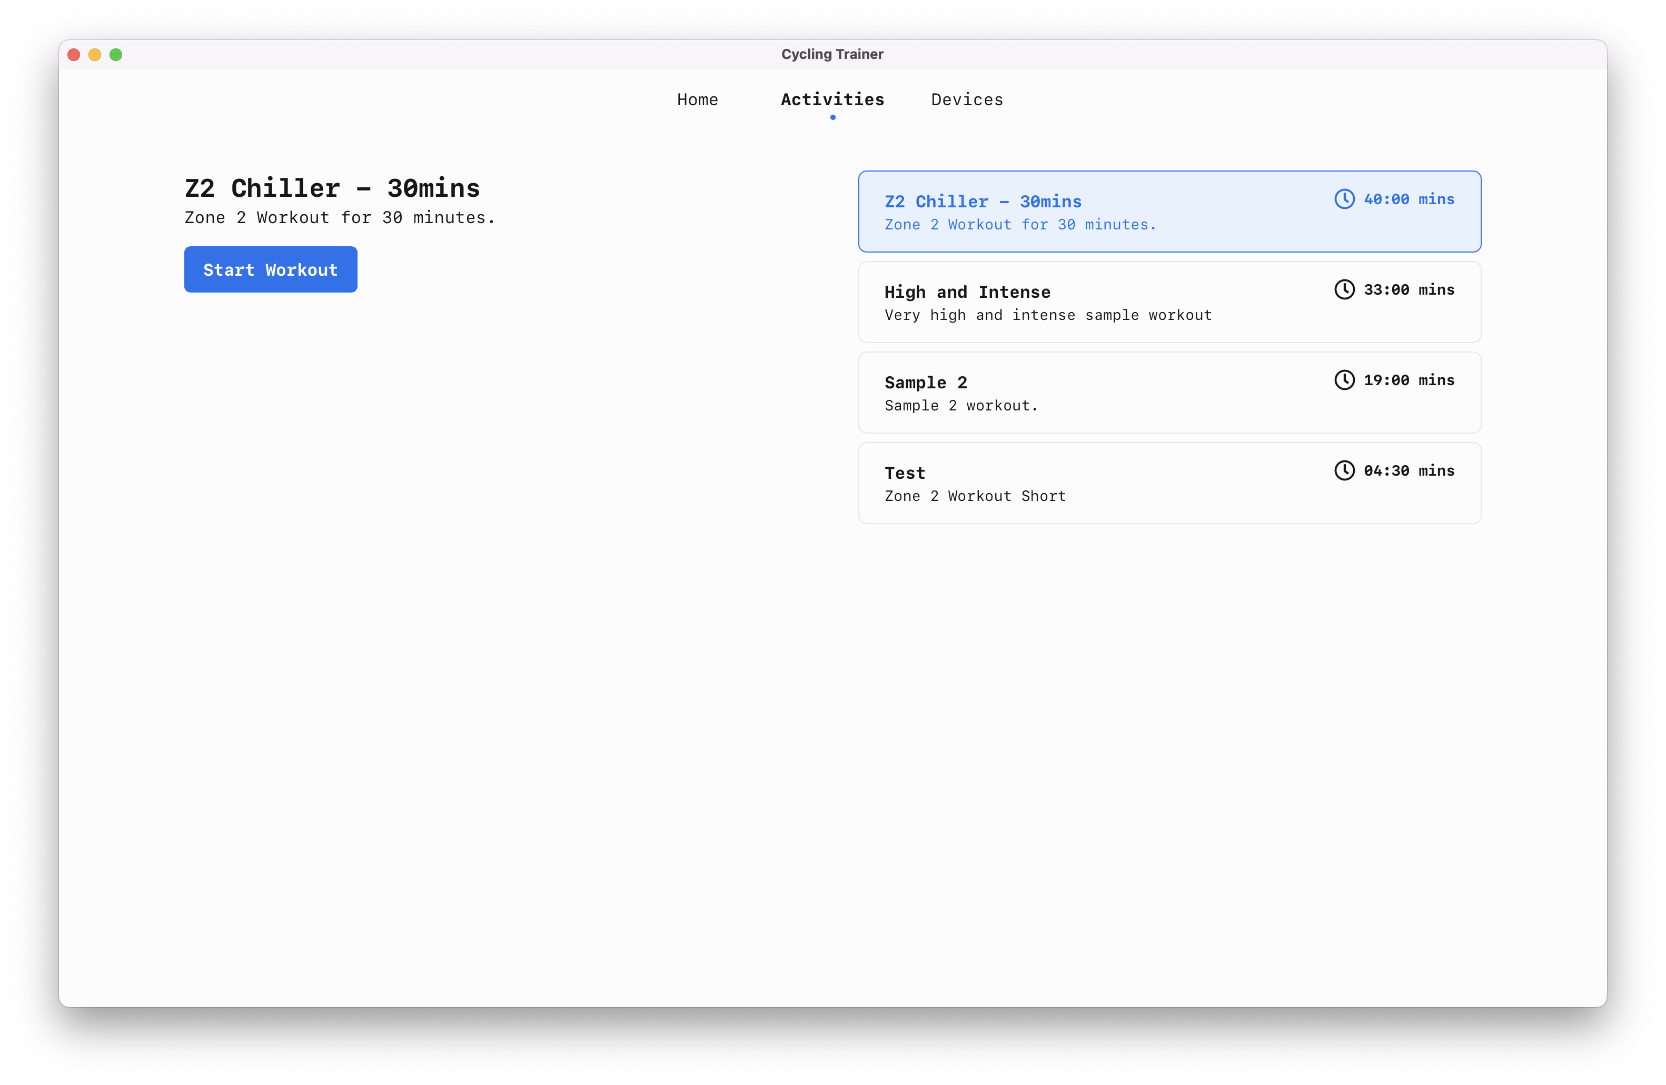Viewport: 1666px width, 1085px height.
Task: Click the Start Workout button
Action: pos(270,269)
